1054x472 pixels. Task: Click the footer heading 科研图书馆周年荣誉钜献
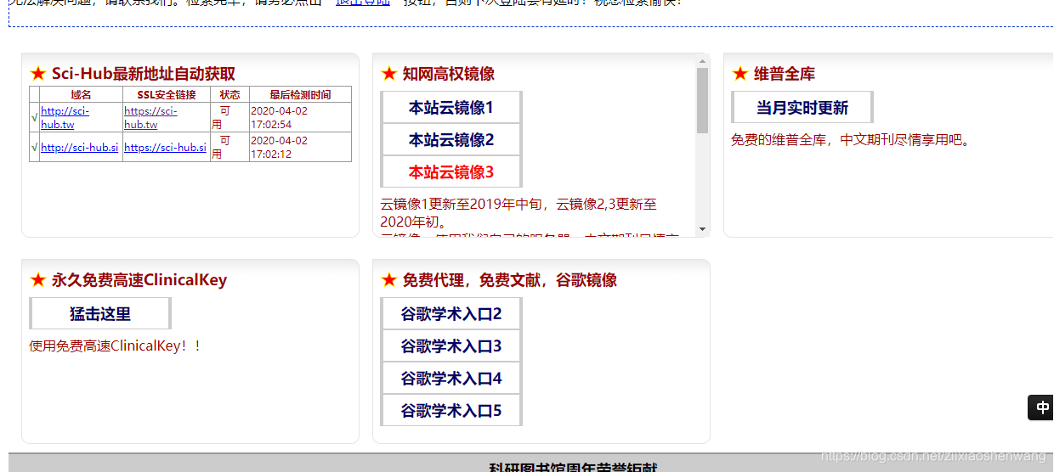[573, 467]
